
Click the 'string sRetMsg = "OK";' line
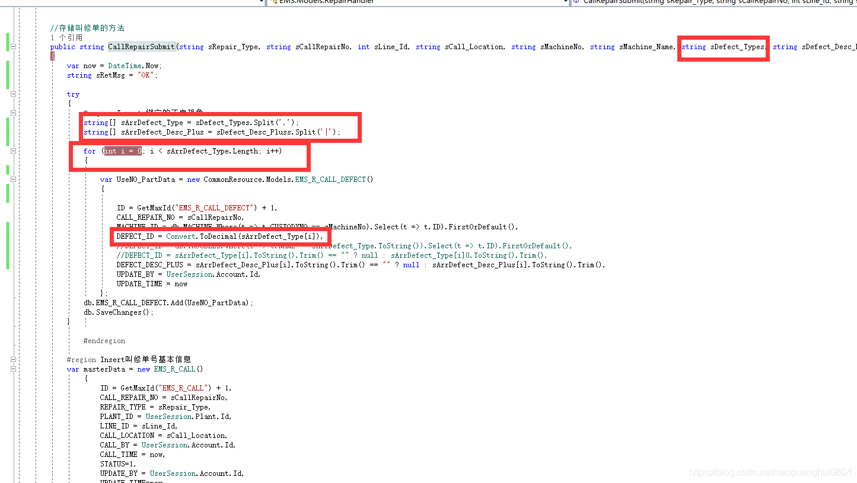(112, 75)
